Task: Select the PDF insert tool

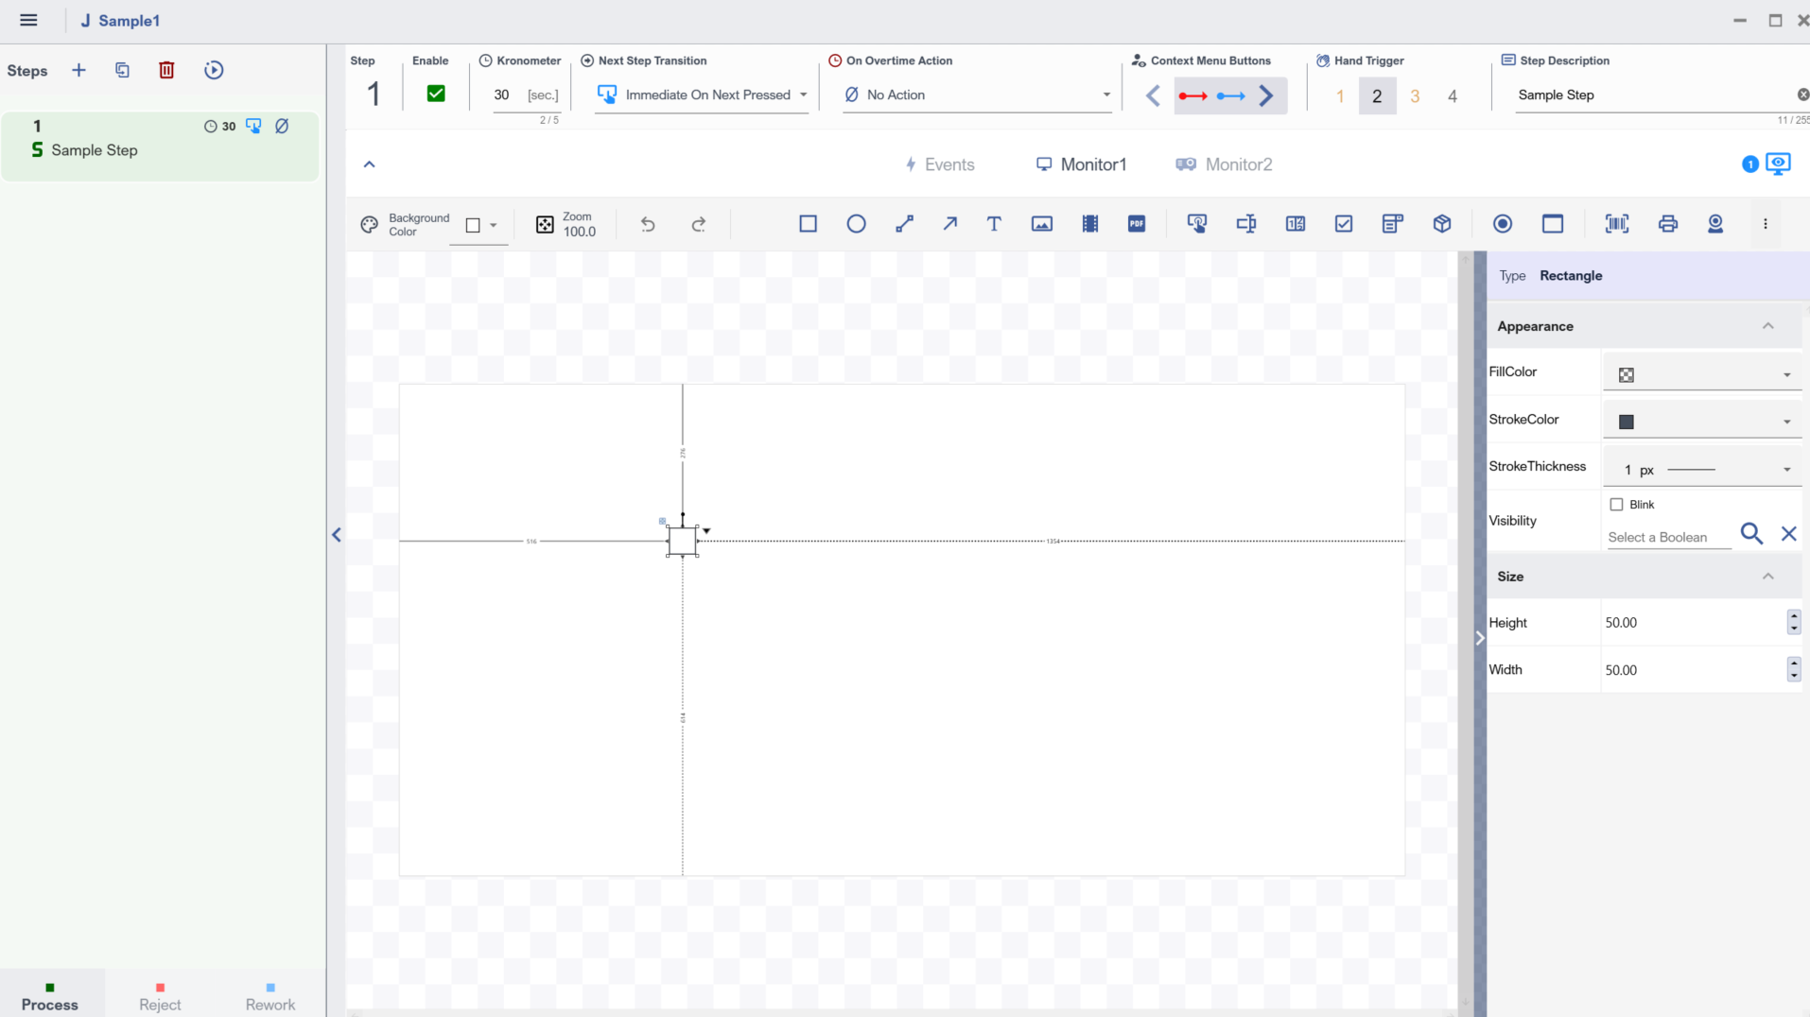Action: click(x=1137, y=224)
